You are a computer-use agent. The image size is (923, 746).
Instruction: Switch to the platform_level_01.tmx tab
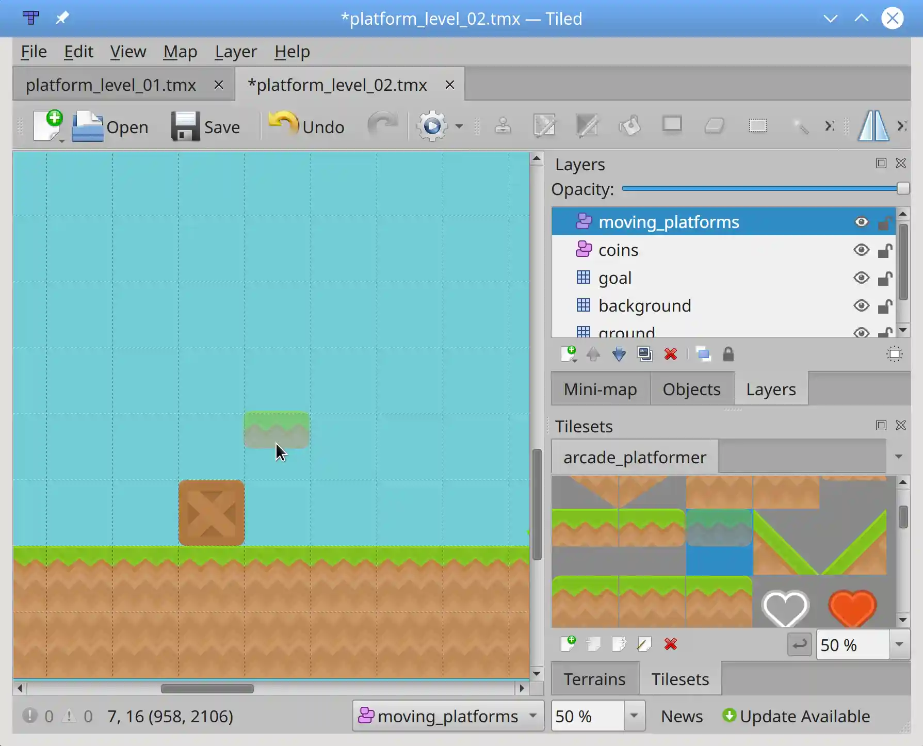tap(110, 85)
